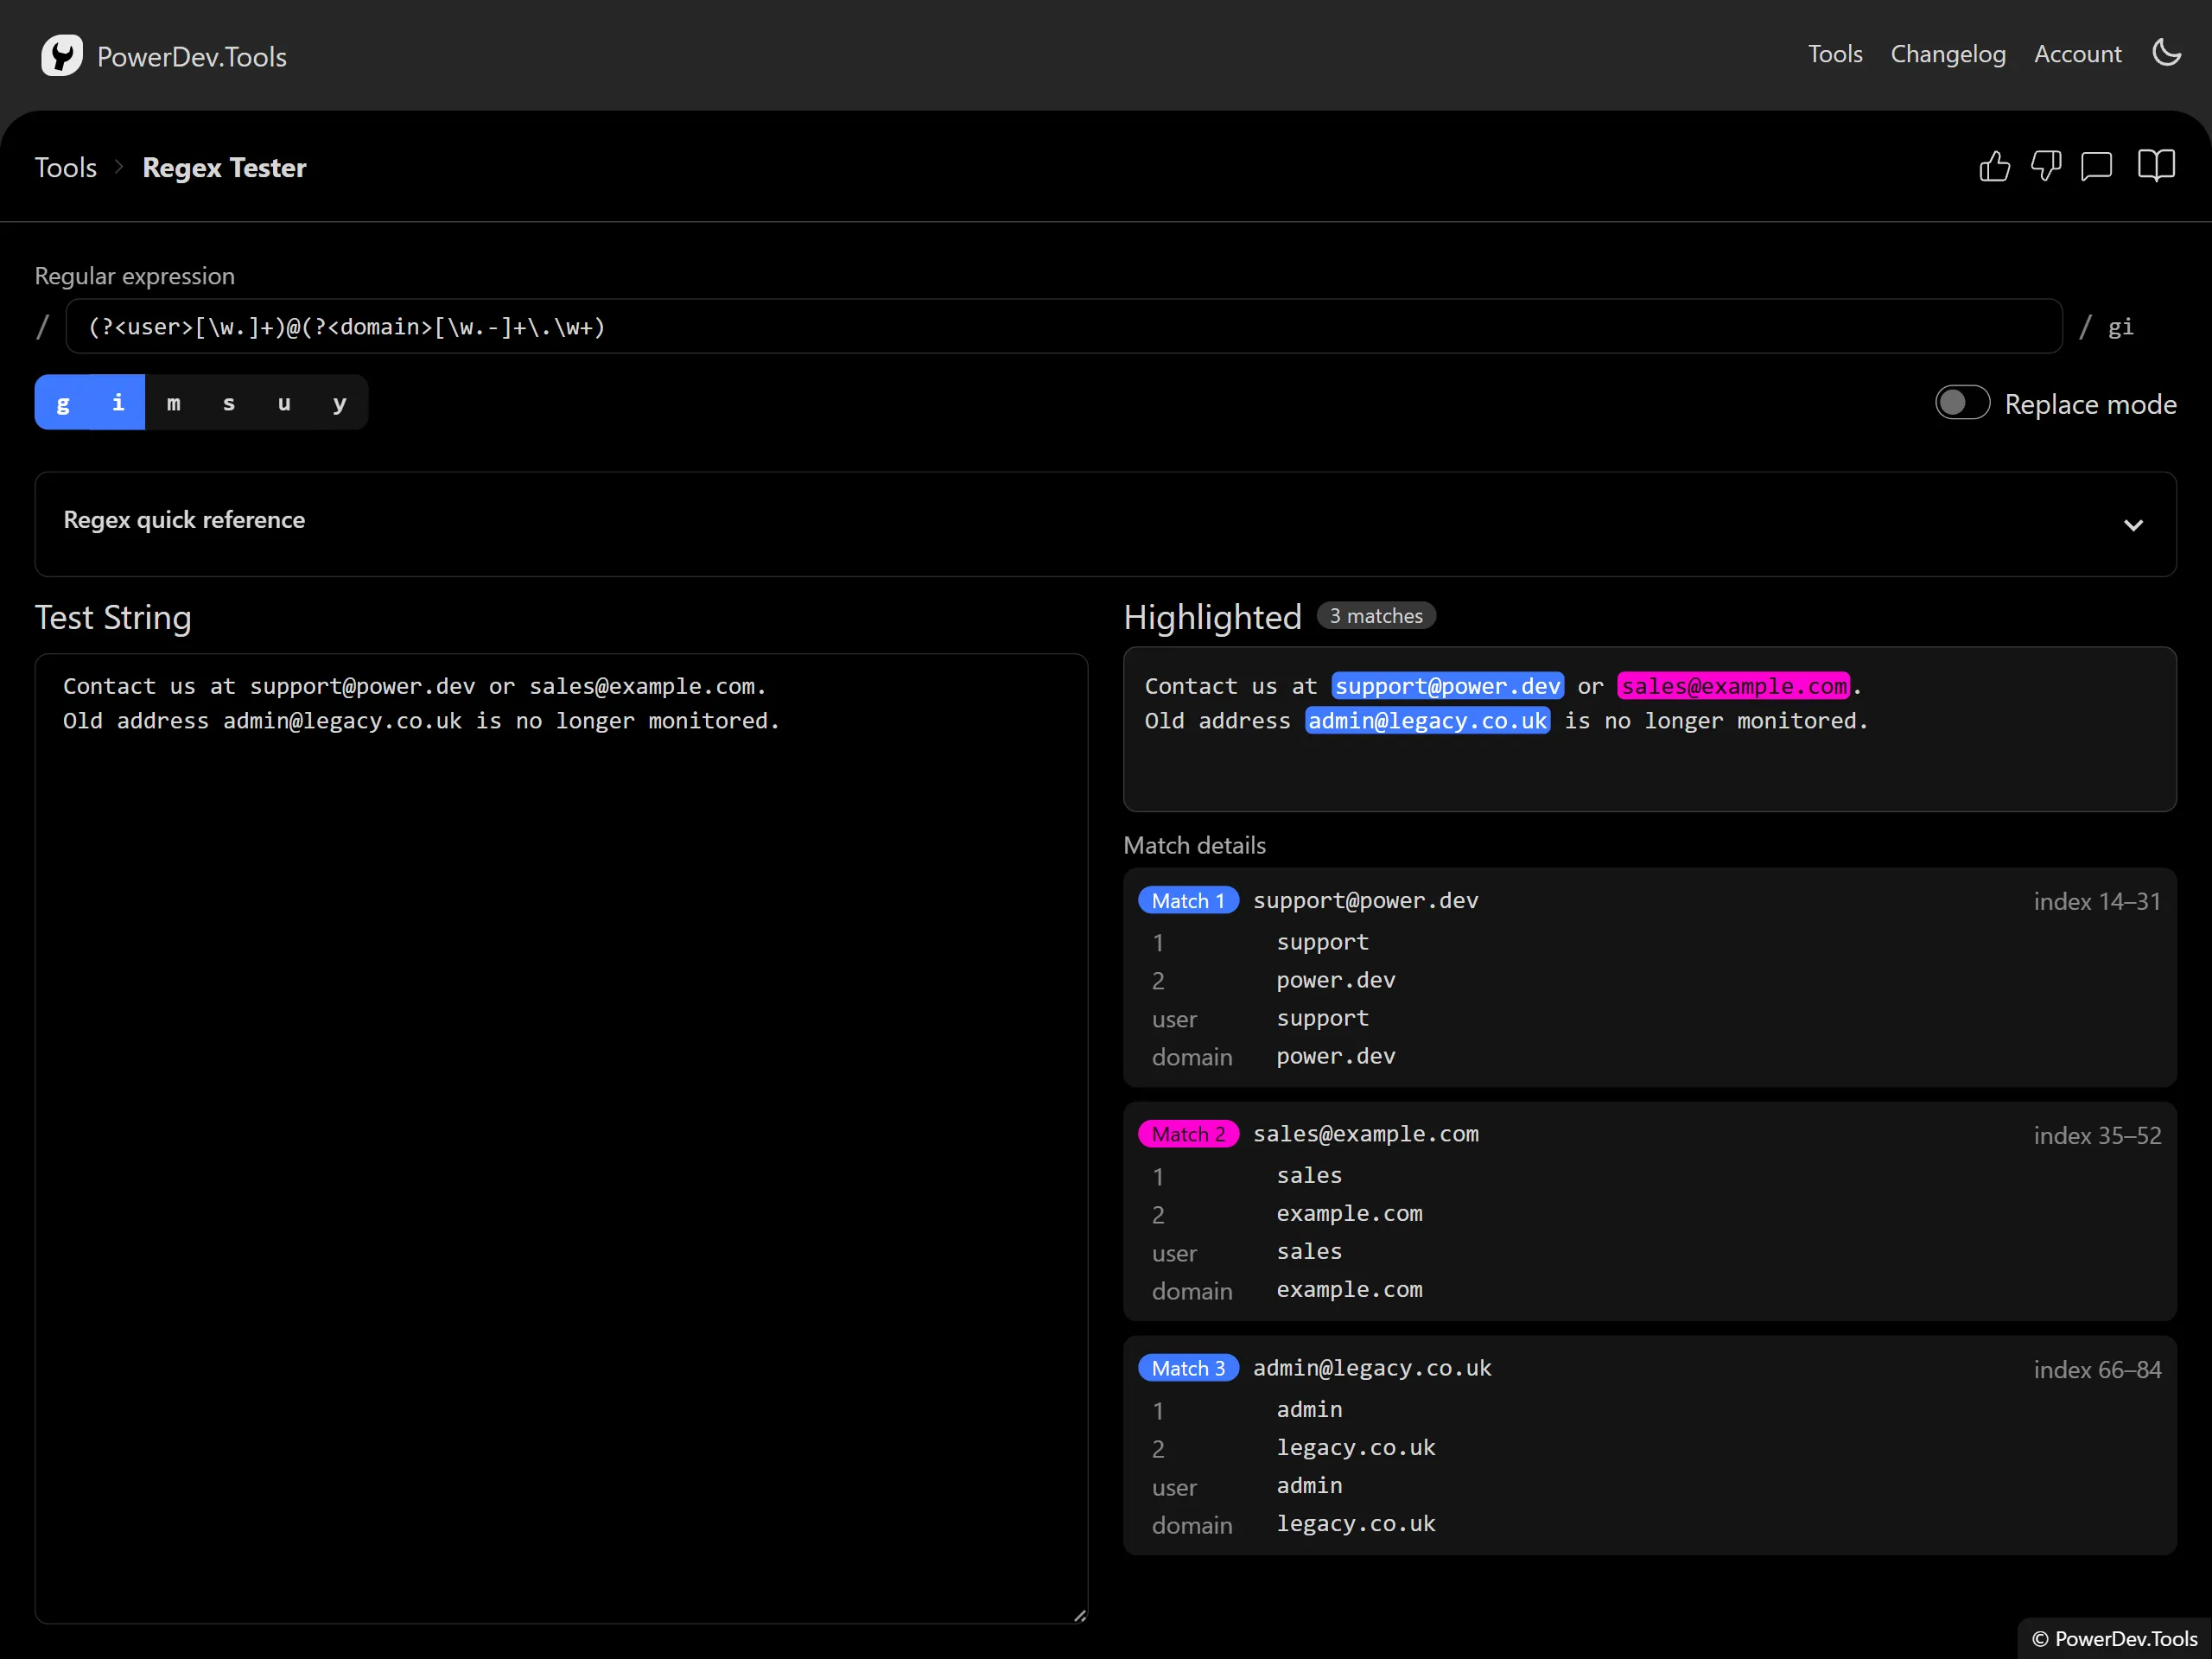Image resolution: width=2212 pixels, height=1659 pixels.
Task: Turn on Replace mode switch
Action: pyautogui.click(x=1962, y=403)
